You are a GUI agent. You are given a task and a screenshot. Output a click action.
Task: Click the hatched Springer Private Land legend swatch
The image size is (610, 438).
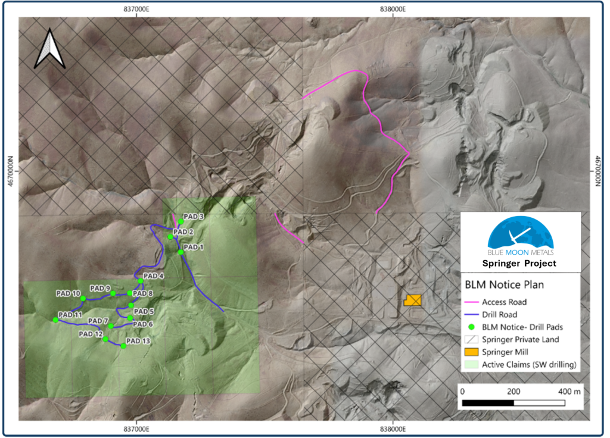tap(471, 339)
